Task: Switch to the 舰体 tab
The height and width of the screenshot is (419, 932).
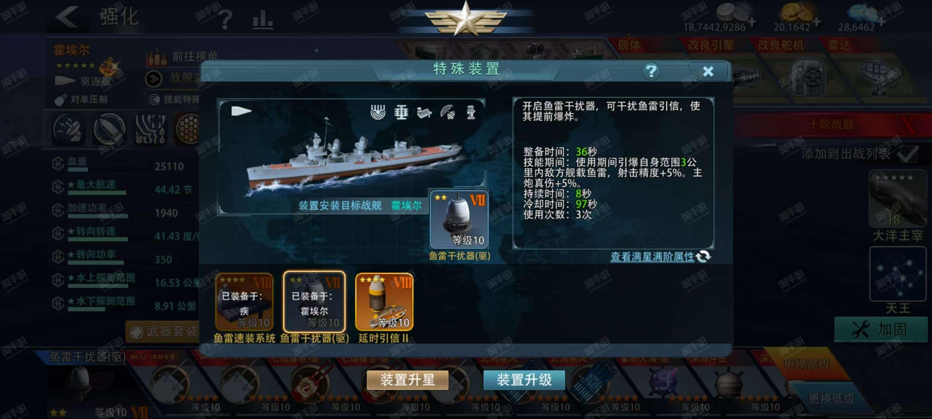Action: pos(629,45)
